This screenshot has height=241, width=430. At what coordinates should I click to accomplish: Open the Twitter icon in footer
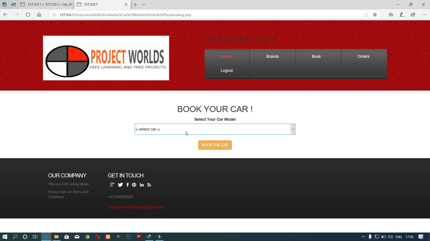coord(120,185)
